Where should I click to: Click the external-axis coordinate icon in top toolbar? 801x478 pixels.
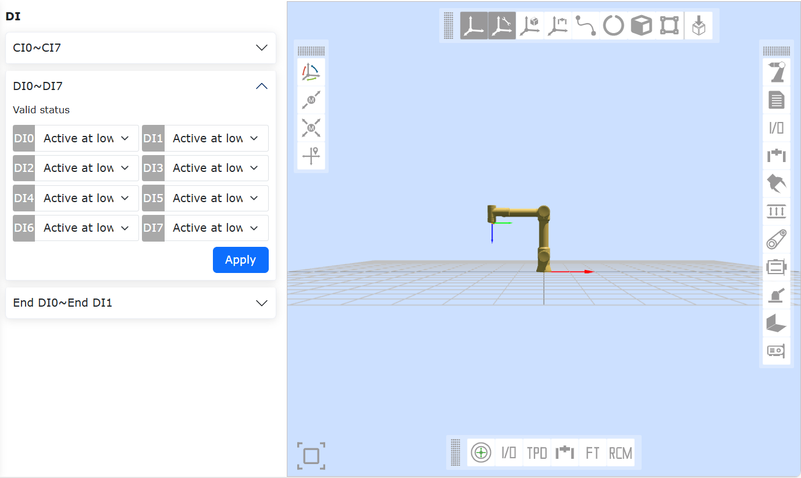click(x=558, y=26)
